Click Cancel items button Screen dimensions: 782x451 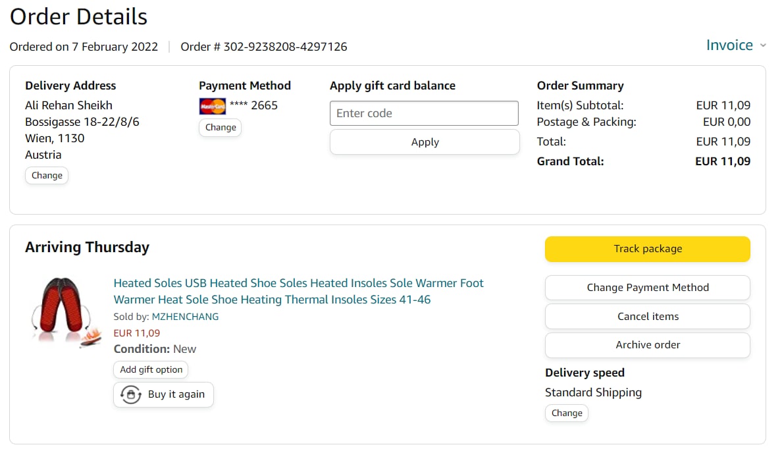pos(648,317)
